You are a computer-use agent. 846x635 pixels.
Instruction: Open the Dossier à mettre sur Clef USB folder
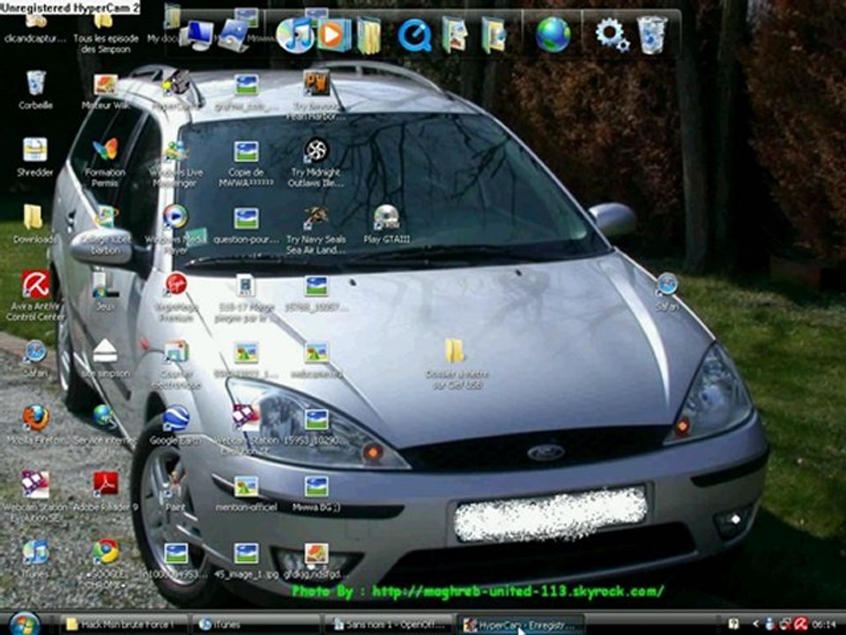coord(456,362)
